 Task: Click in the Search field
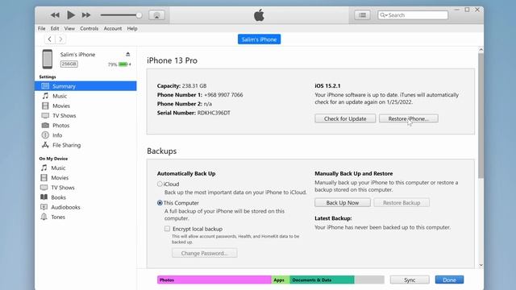[413, 15]
